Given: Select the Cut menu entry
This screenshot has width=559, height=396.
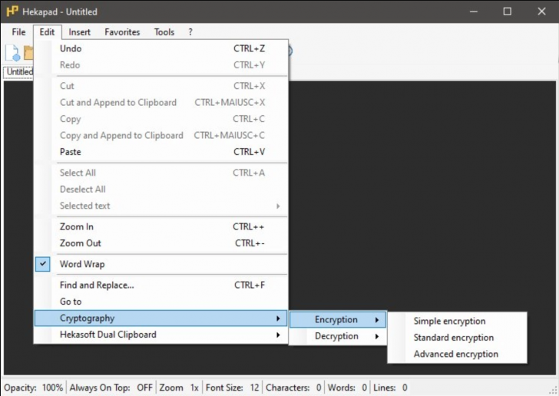Looking at the screenshot, I should 161,86.
